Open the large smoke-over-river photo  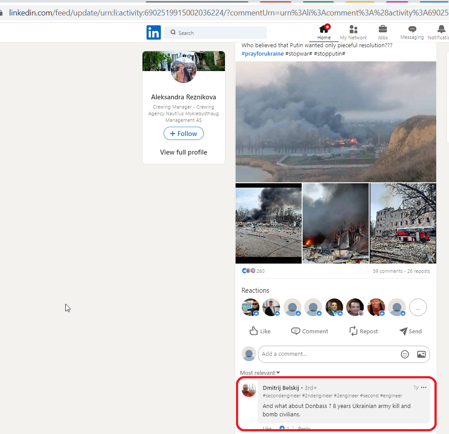click(336, 122)
